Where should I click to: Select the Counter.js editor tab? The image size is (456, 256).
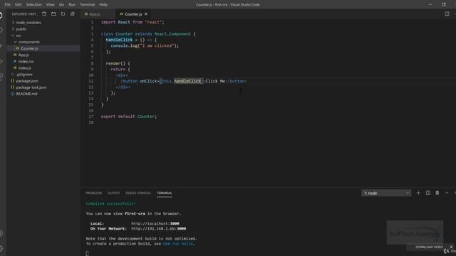133,14
